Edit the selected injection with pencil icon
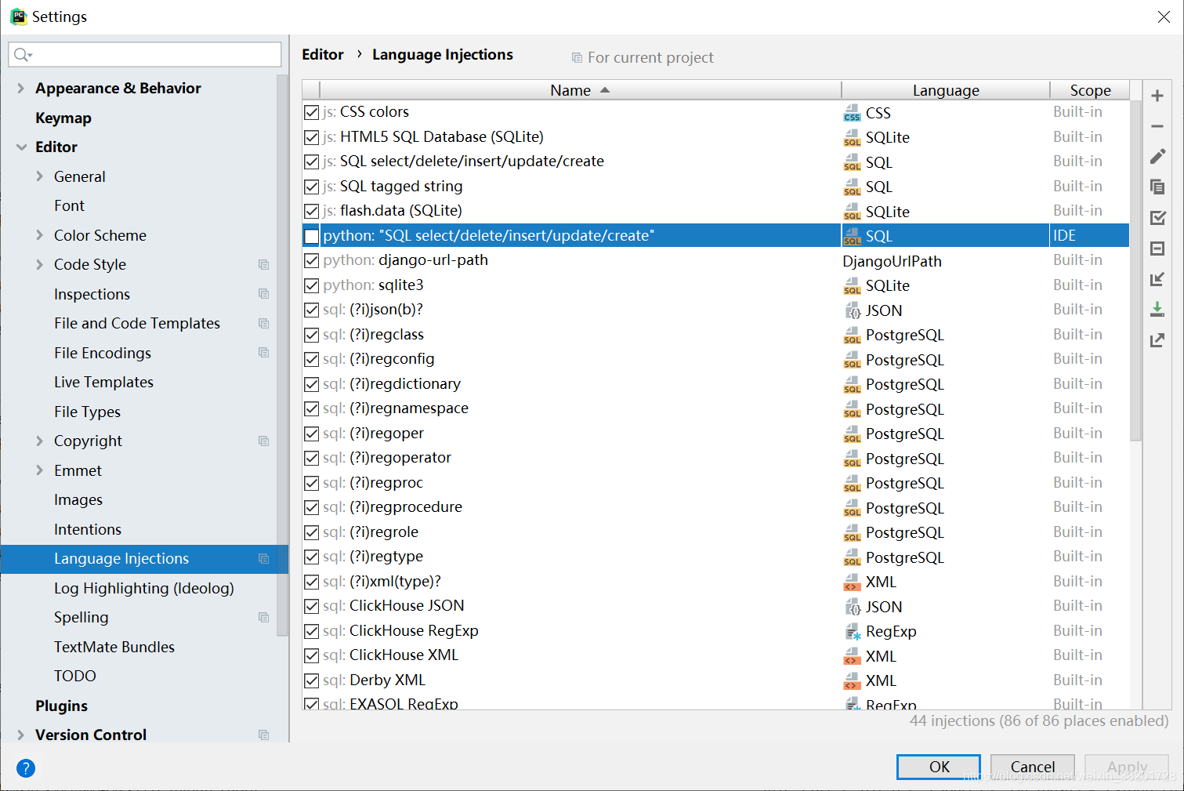Screen dimensions: 1184x791 click(1157, 157)
